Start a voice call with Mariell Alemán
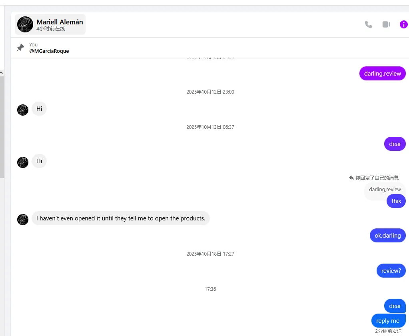Screen dimensions: 409x336 (369, 24)
